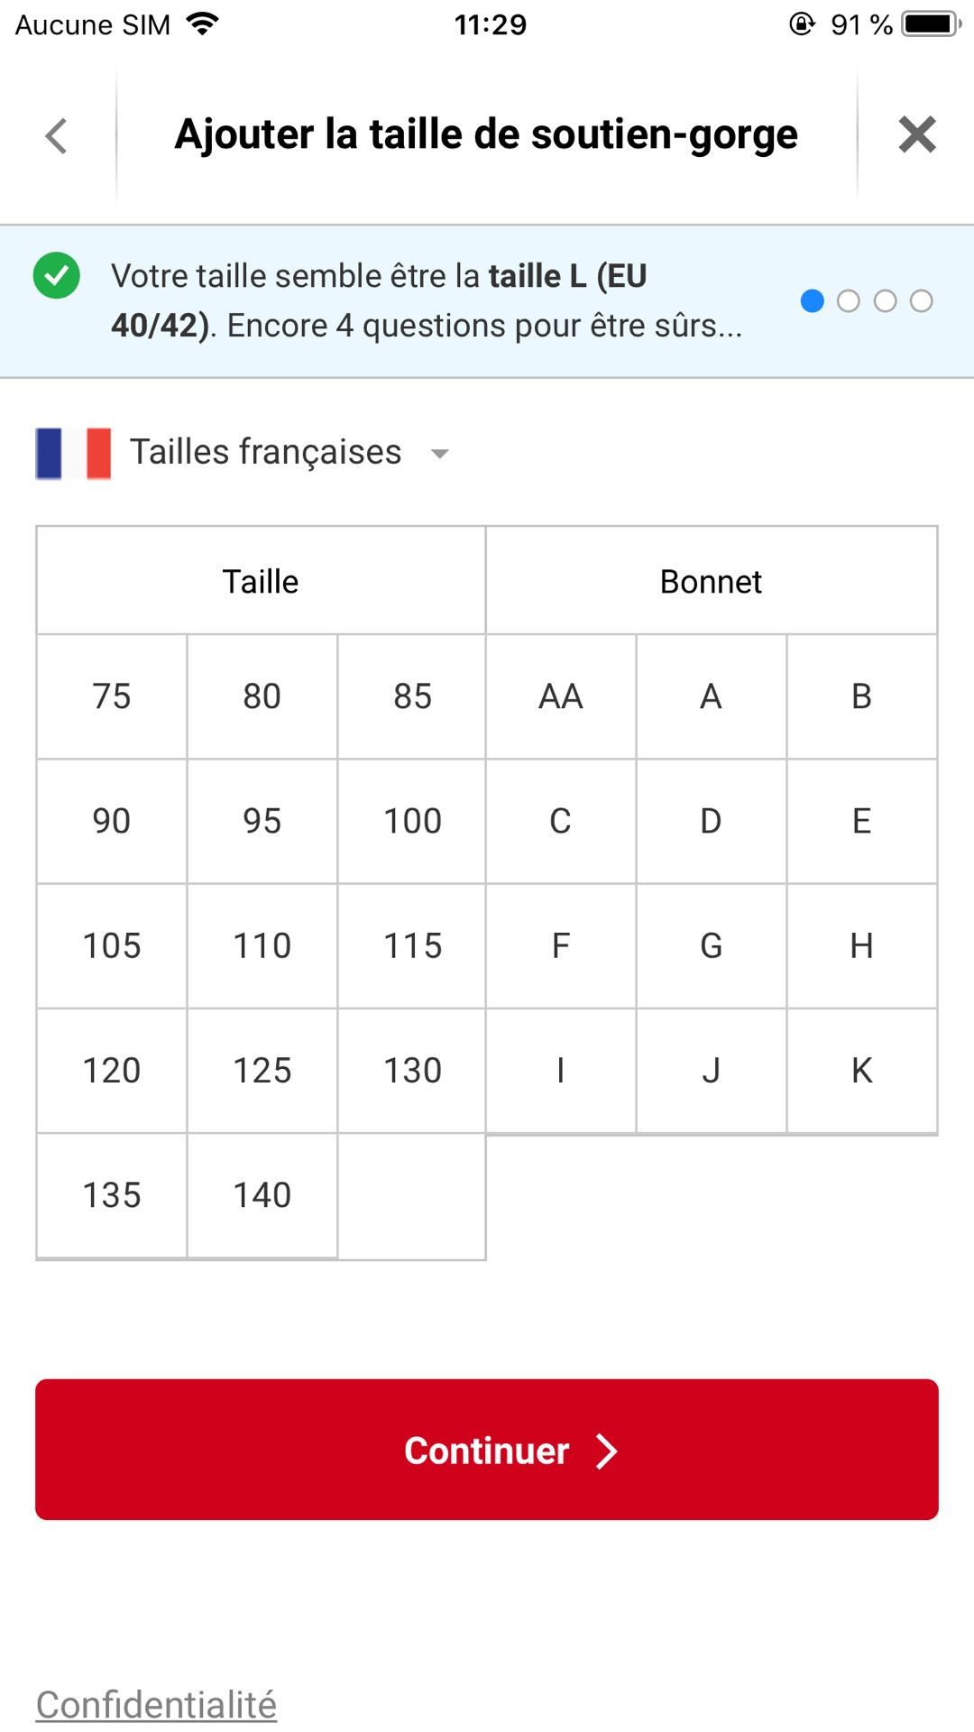
Task: Pick band size 125
Action: (x=262, y=1071)
